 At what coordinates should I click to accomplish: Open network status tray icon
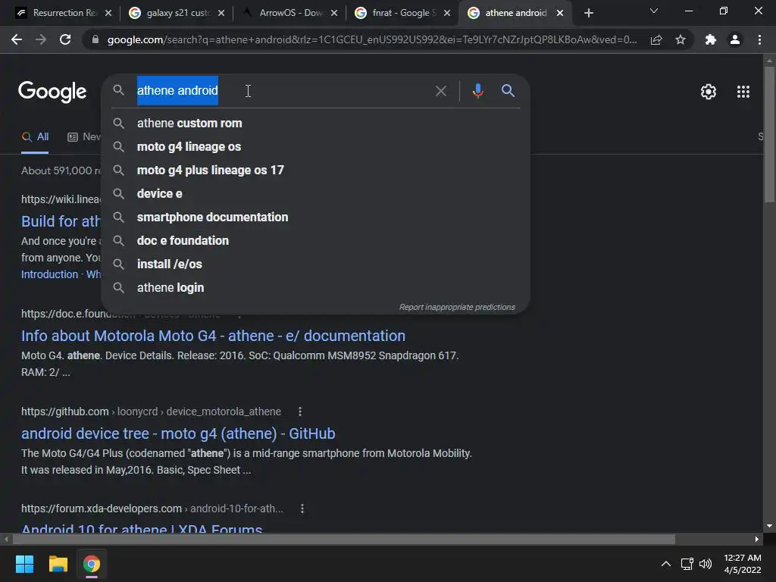click(x=687, y=564)
